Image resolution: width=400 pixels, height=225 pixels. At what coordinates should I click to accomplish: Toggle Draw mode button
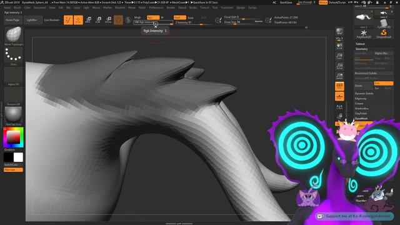(x=78, y=20)
